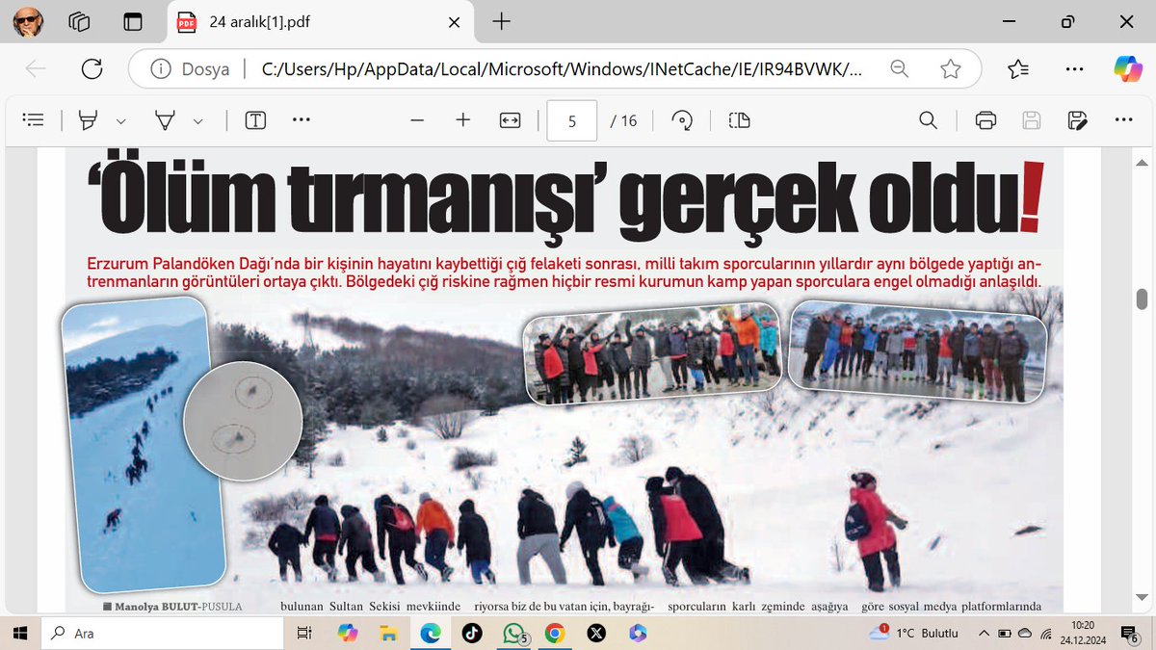Viewport: 1156px width, 650px height.
Task: Open more toolbar options with ellipsis
Action: [x=301, y=119]
